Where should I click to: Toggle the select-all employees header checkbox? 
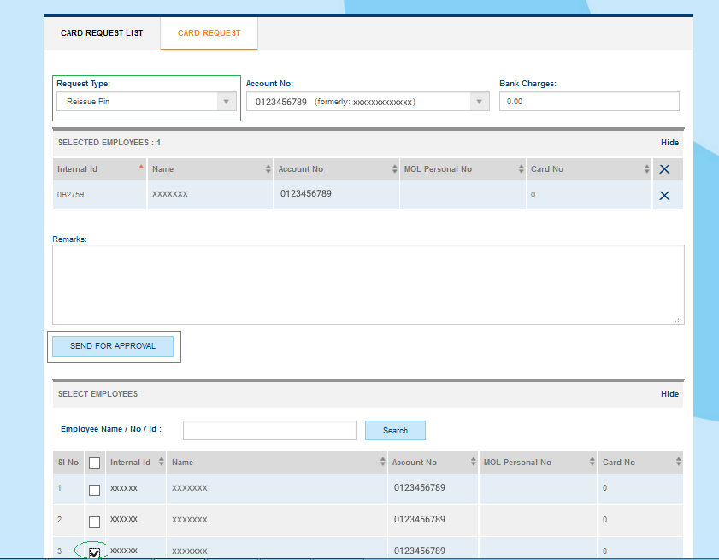[94, 463]
